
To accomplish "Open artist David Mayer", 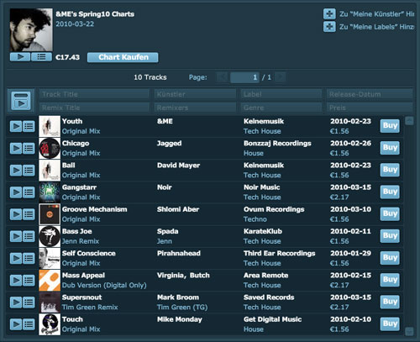I will tap(178, 166).
